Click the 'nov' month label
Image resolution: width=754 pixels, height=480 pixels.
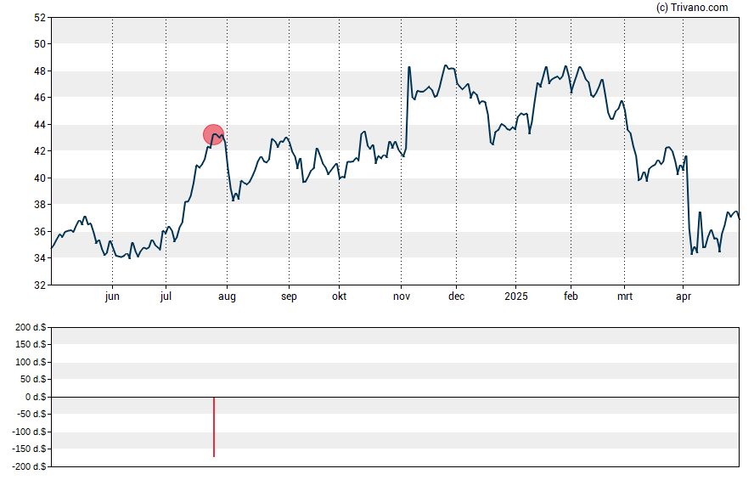click(x=402, y=296)
